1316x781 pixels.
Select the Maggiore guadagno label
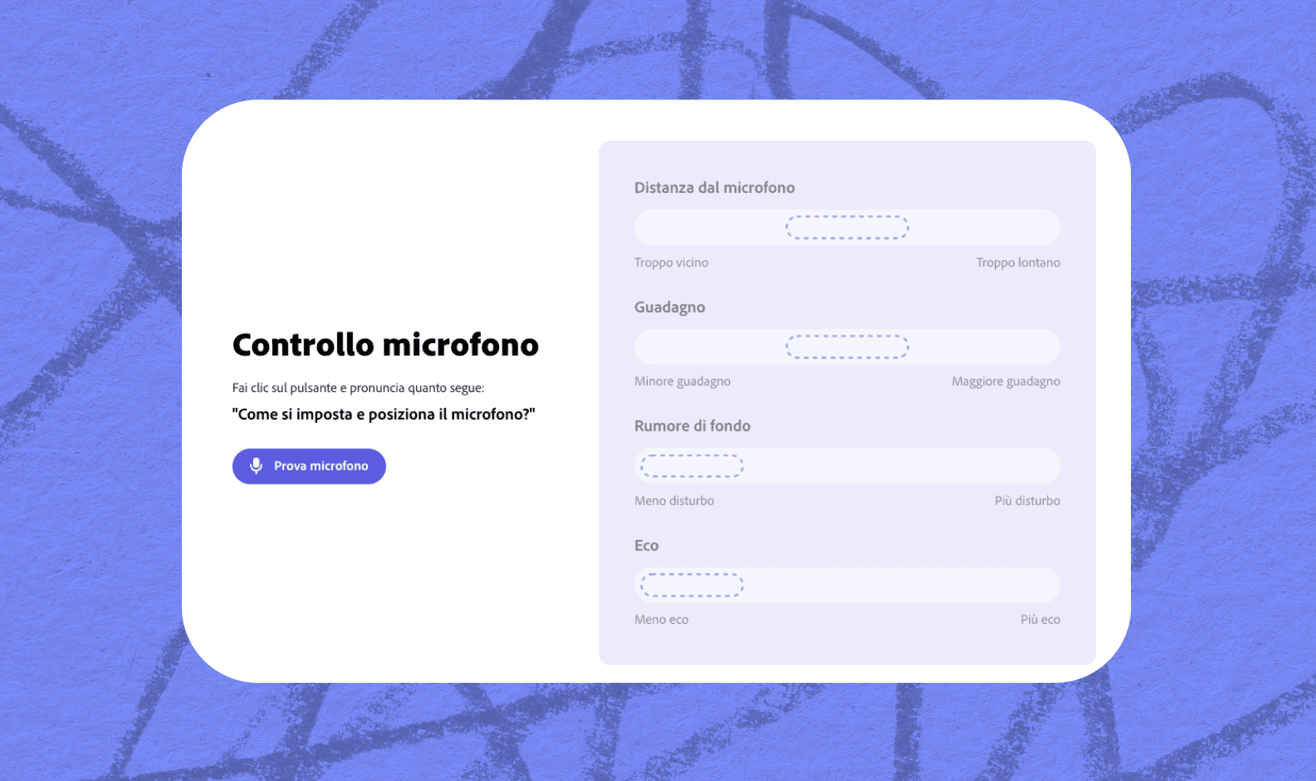pos(1005,380)
